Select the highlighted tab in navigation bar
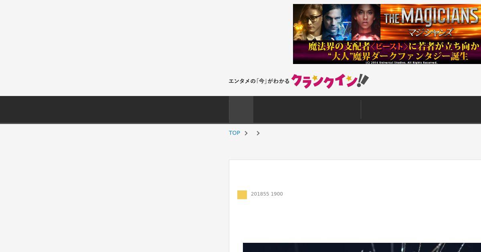Screen dimensions: 481x252 (241, 109)
